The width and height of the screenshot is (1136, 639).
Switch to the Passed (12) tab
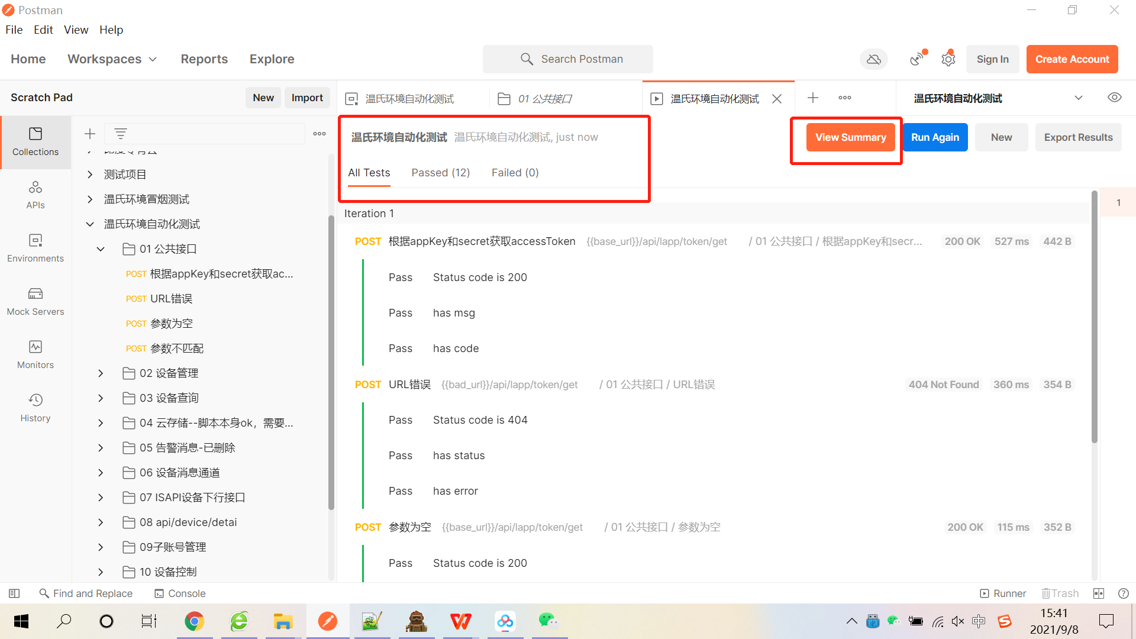click(440, 173)
